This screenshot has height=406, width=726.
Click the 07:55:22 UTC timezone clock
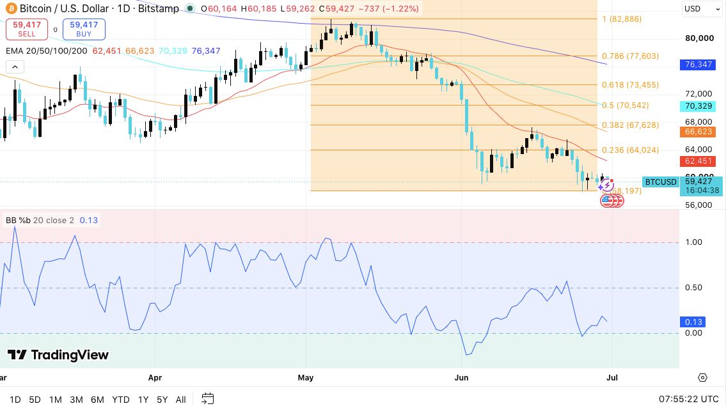688,399
